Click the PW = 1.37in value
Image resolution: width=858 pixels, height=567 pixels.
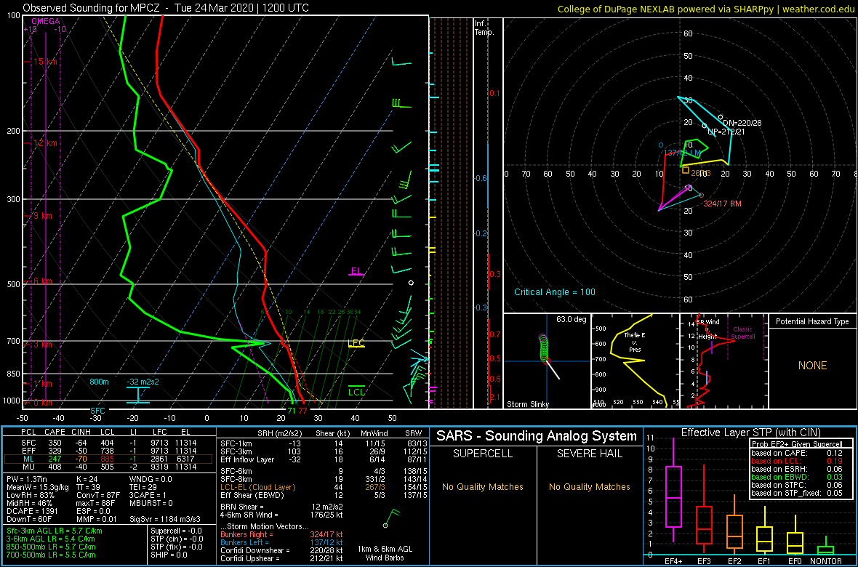(x=28, y=479)
